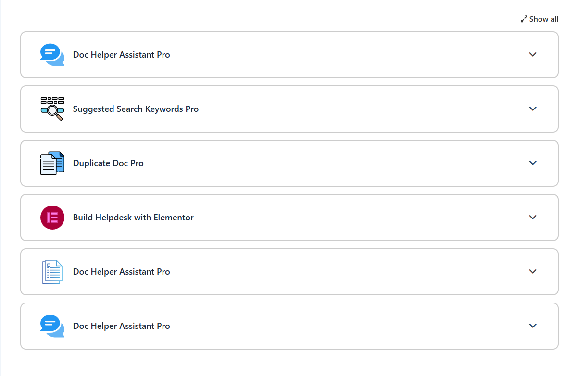
Task: Click the Build Helpdesk with Elementor title
Action: 133,218
